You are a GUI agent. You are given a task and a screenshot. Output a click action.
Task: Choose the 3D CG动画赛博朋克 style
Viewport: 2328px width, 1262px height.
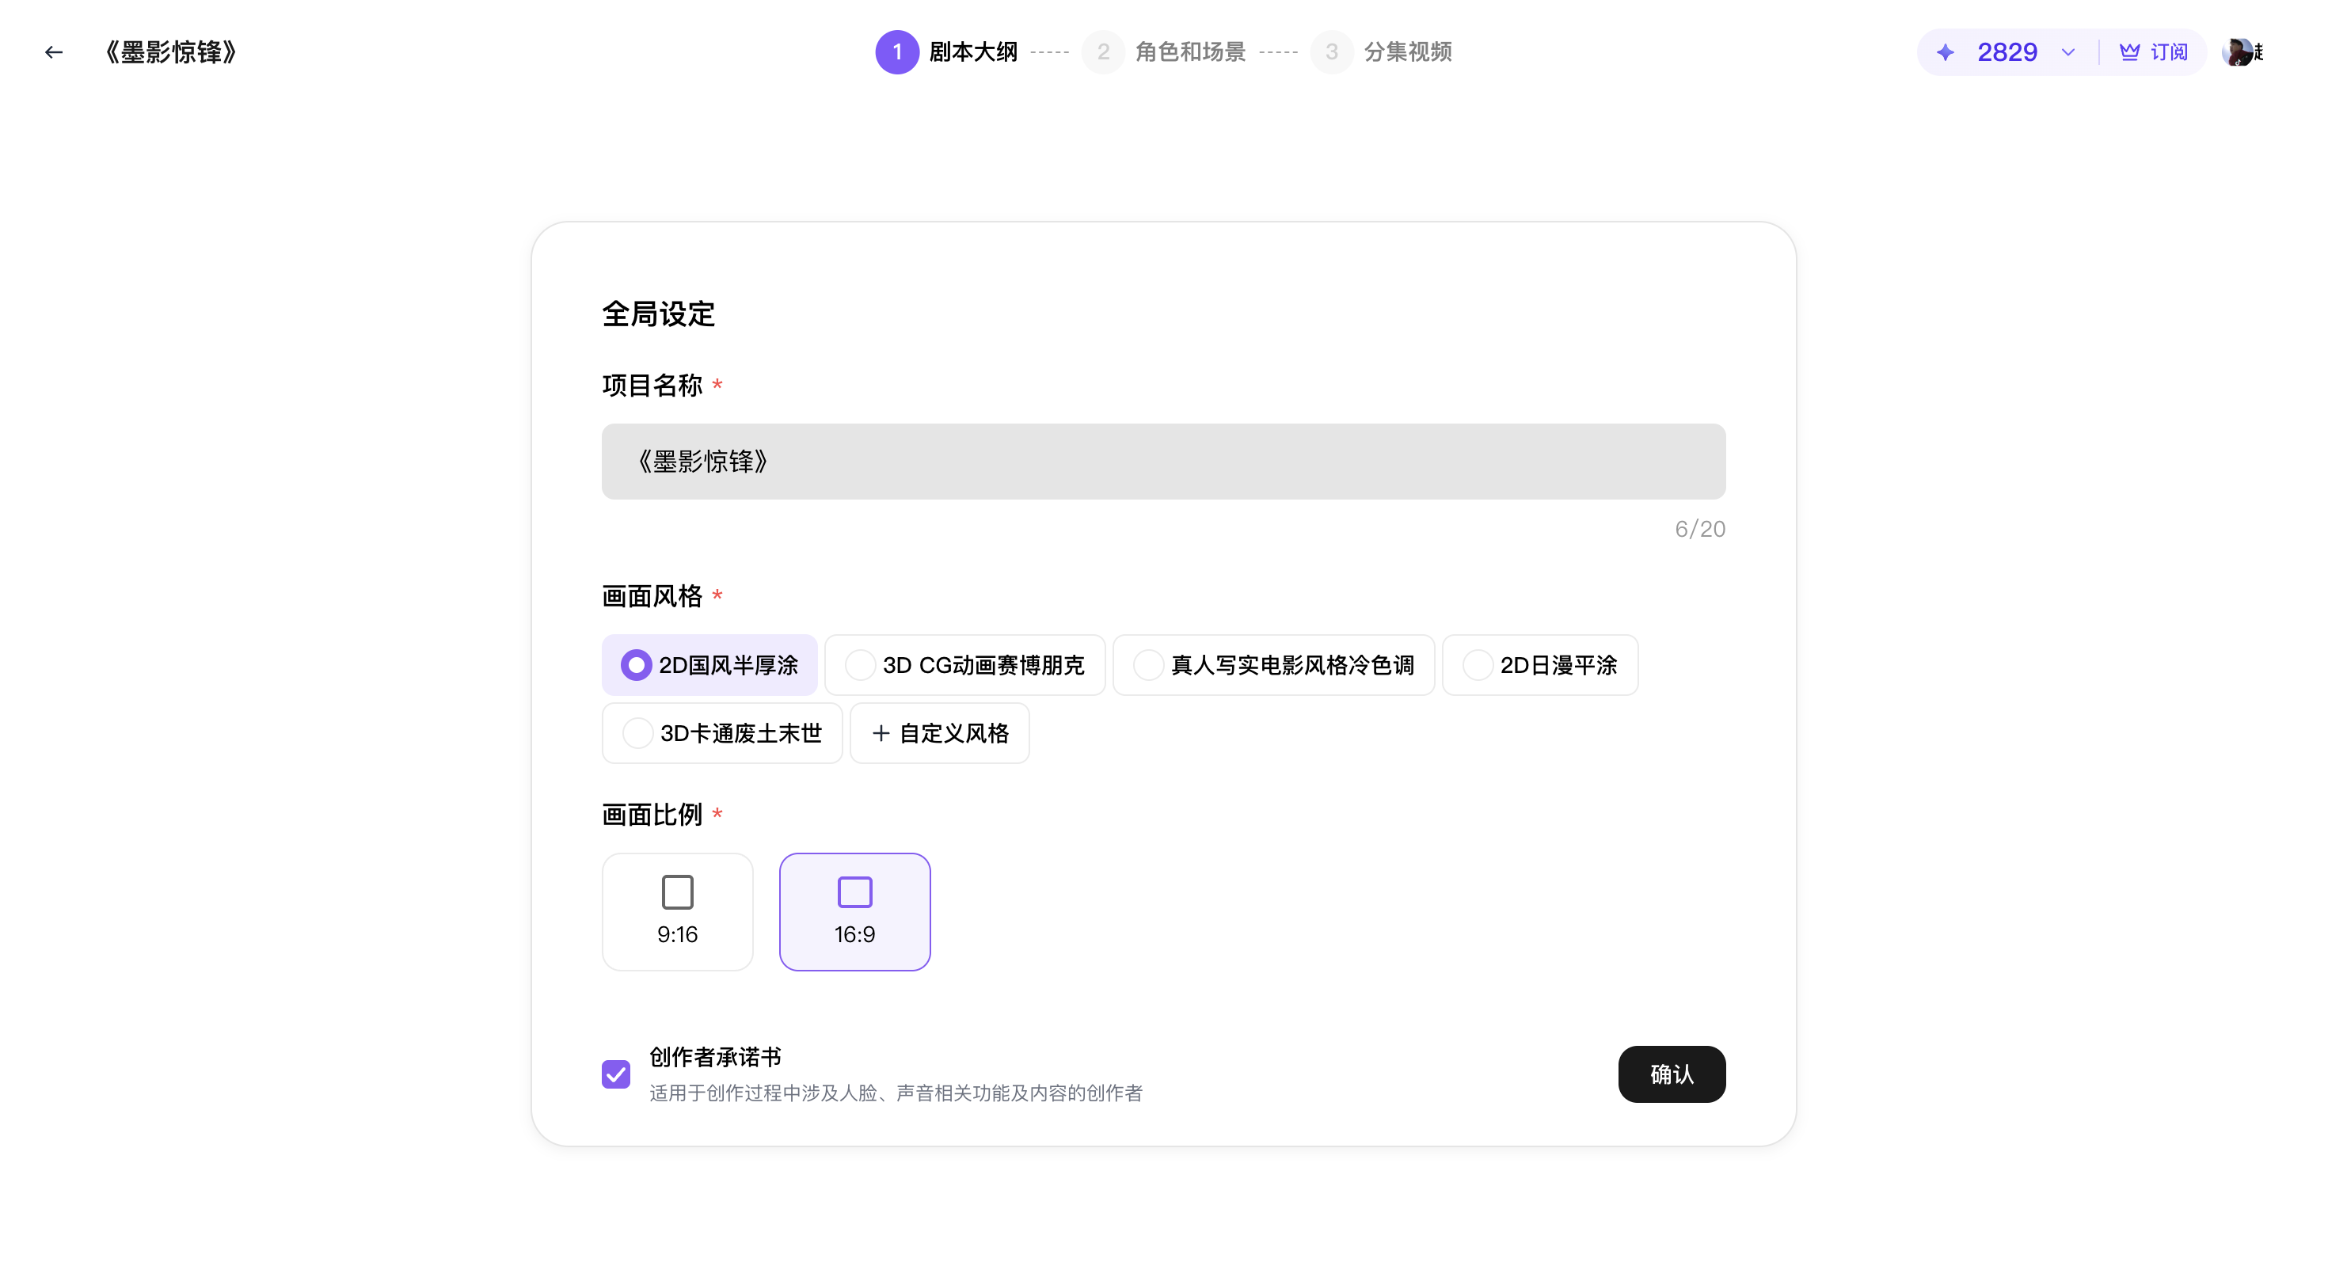[x=965, y=664]
